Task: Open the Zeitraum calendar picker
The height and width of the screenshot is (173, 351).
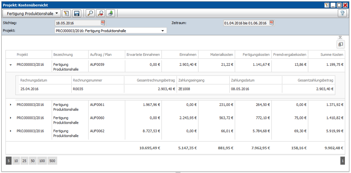Action: 271,23
